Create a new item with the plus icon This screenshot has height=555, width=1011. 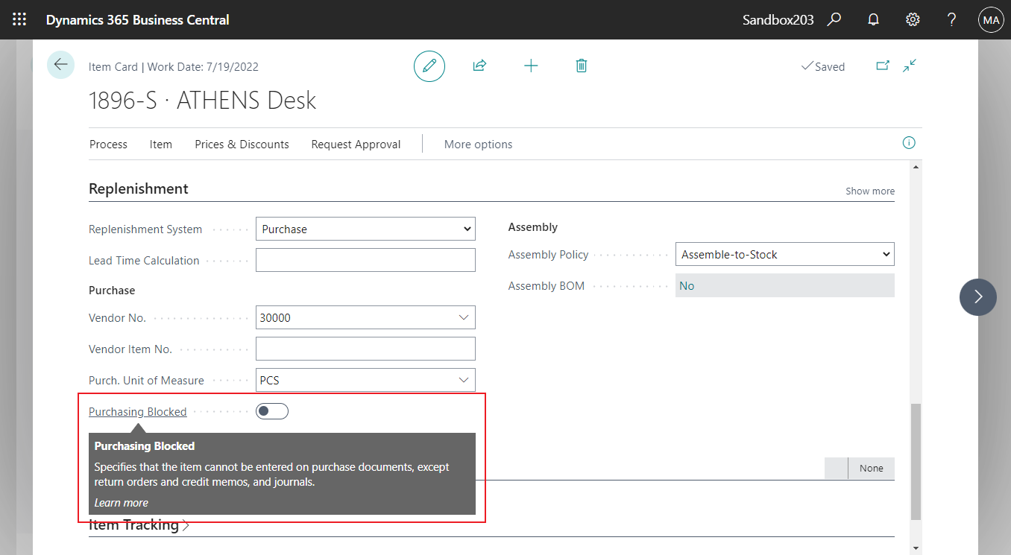pos(531,66)
